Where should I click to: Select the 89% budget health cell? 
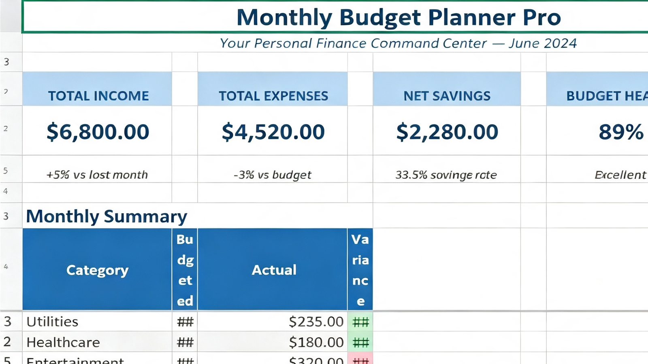pos(597,131)
